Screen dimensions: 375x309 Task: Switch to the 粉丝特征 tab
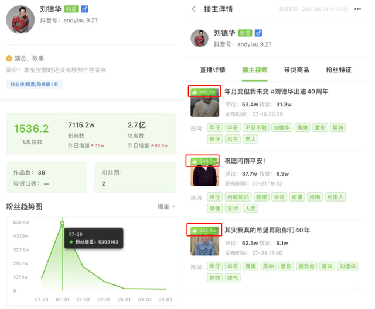point(339,70)
